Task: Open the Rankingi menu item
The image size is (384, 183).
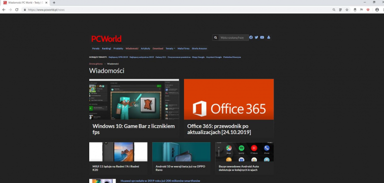Action: click(x=107, y=48)
